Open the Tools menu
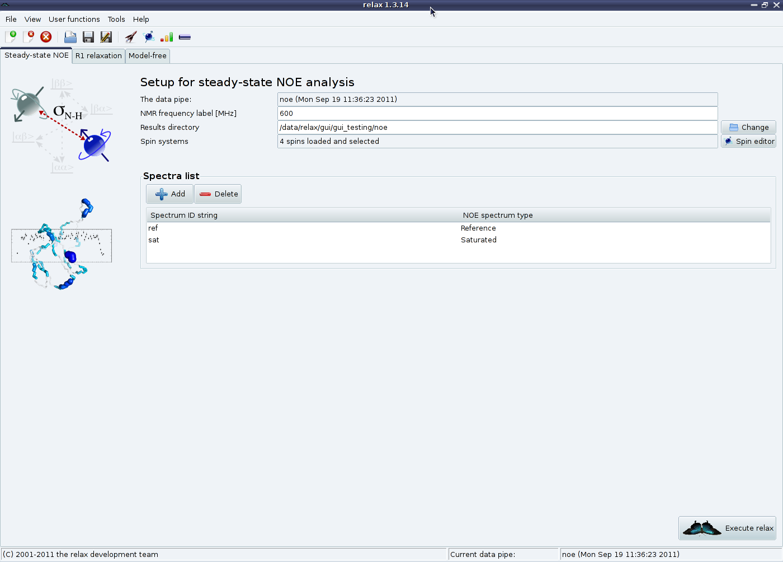 click(116, 19)
